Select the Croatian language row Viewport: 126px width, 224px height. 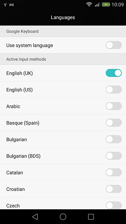point(63,189)
